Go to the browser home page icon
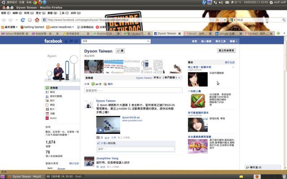287x179 pixels. click(37, 20)
